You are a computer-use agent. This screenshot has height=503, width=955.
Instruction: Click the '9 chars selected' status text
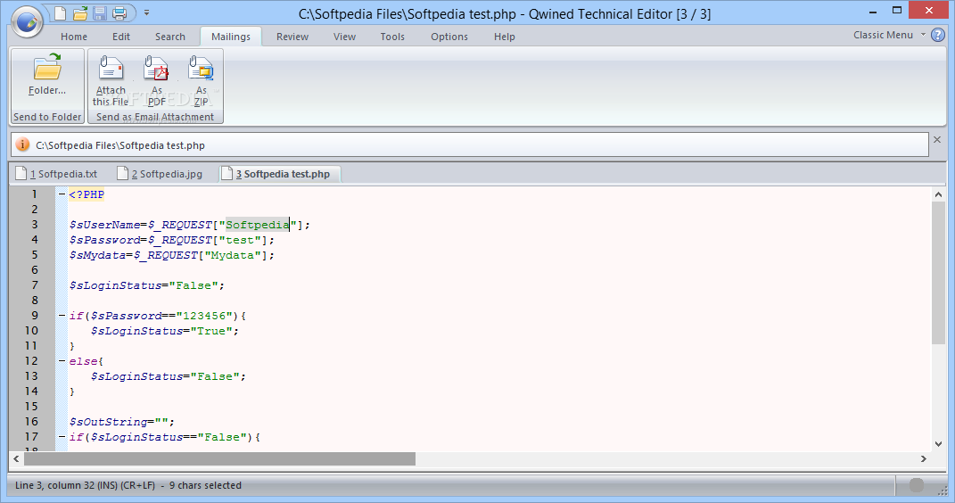coord(205,485)
